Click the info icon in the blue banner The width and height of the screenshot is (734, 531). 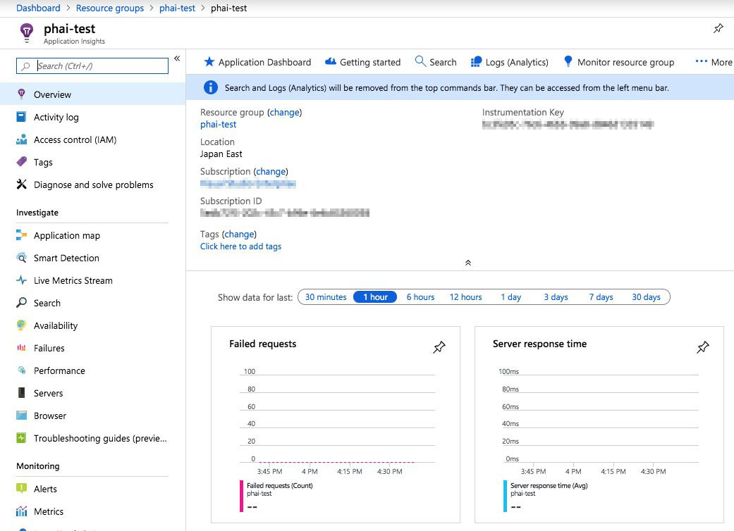pyautogui.click(x=211, y=87)
